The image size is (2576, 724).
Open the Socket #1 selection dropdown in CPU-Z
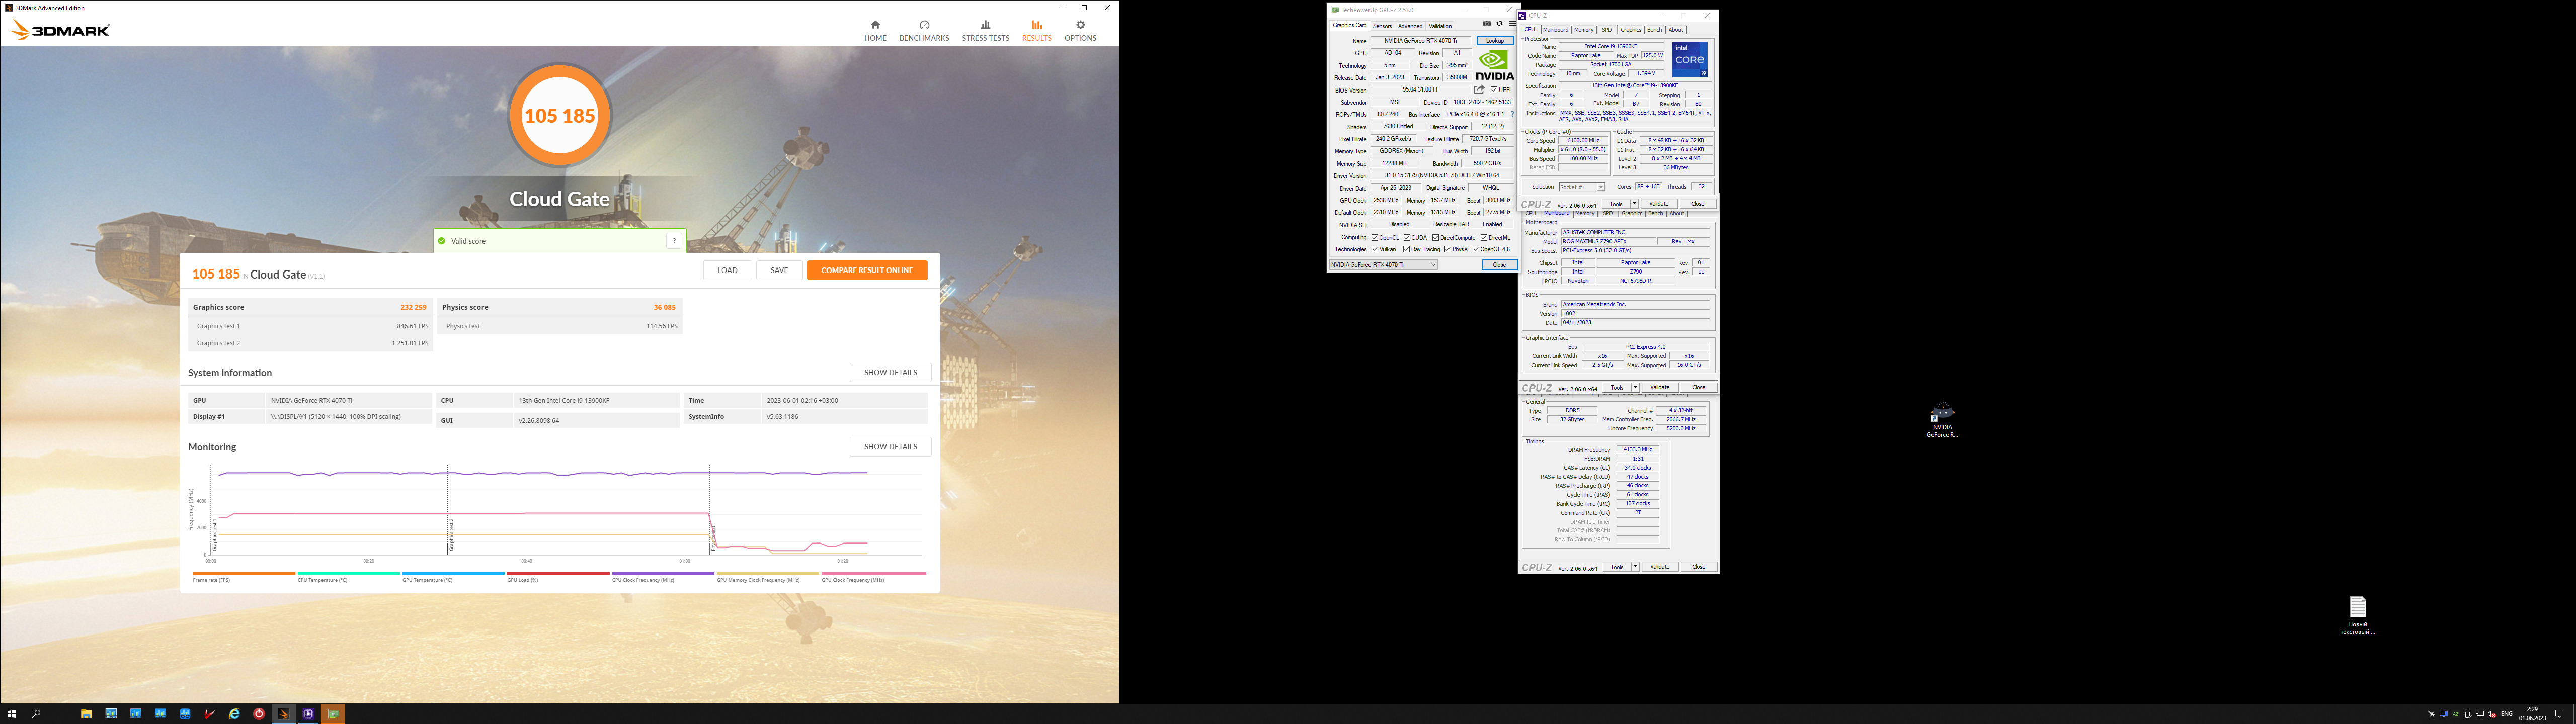pyautogui.click(x=1581, y=187)
